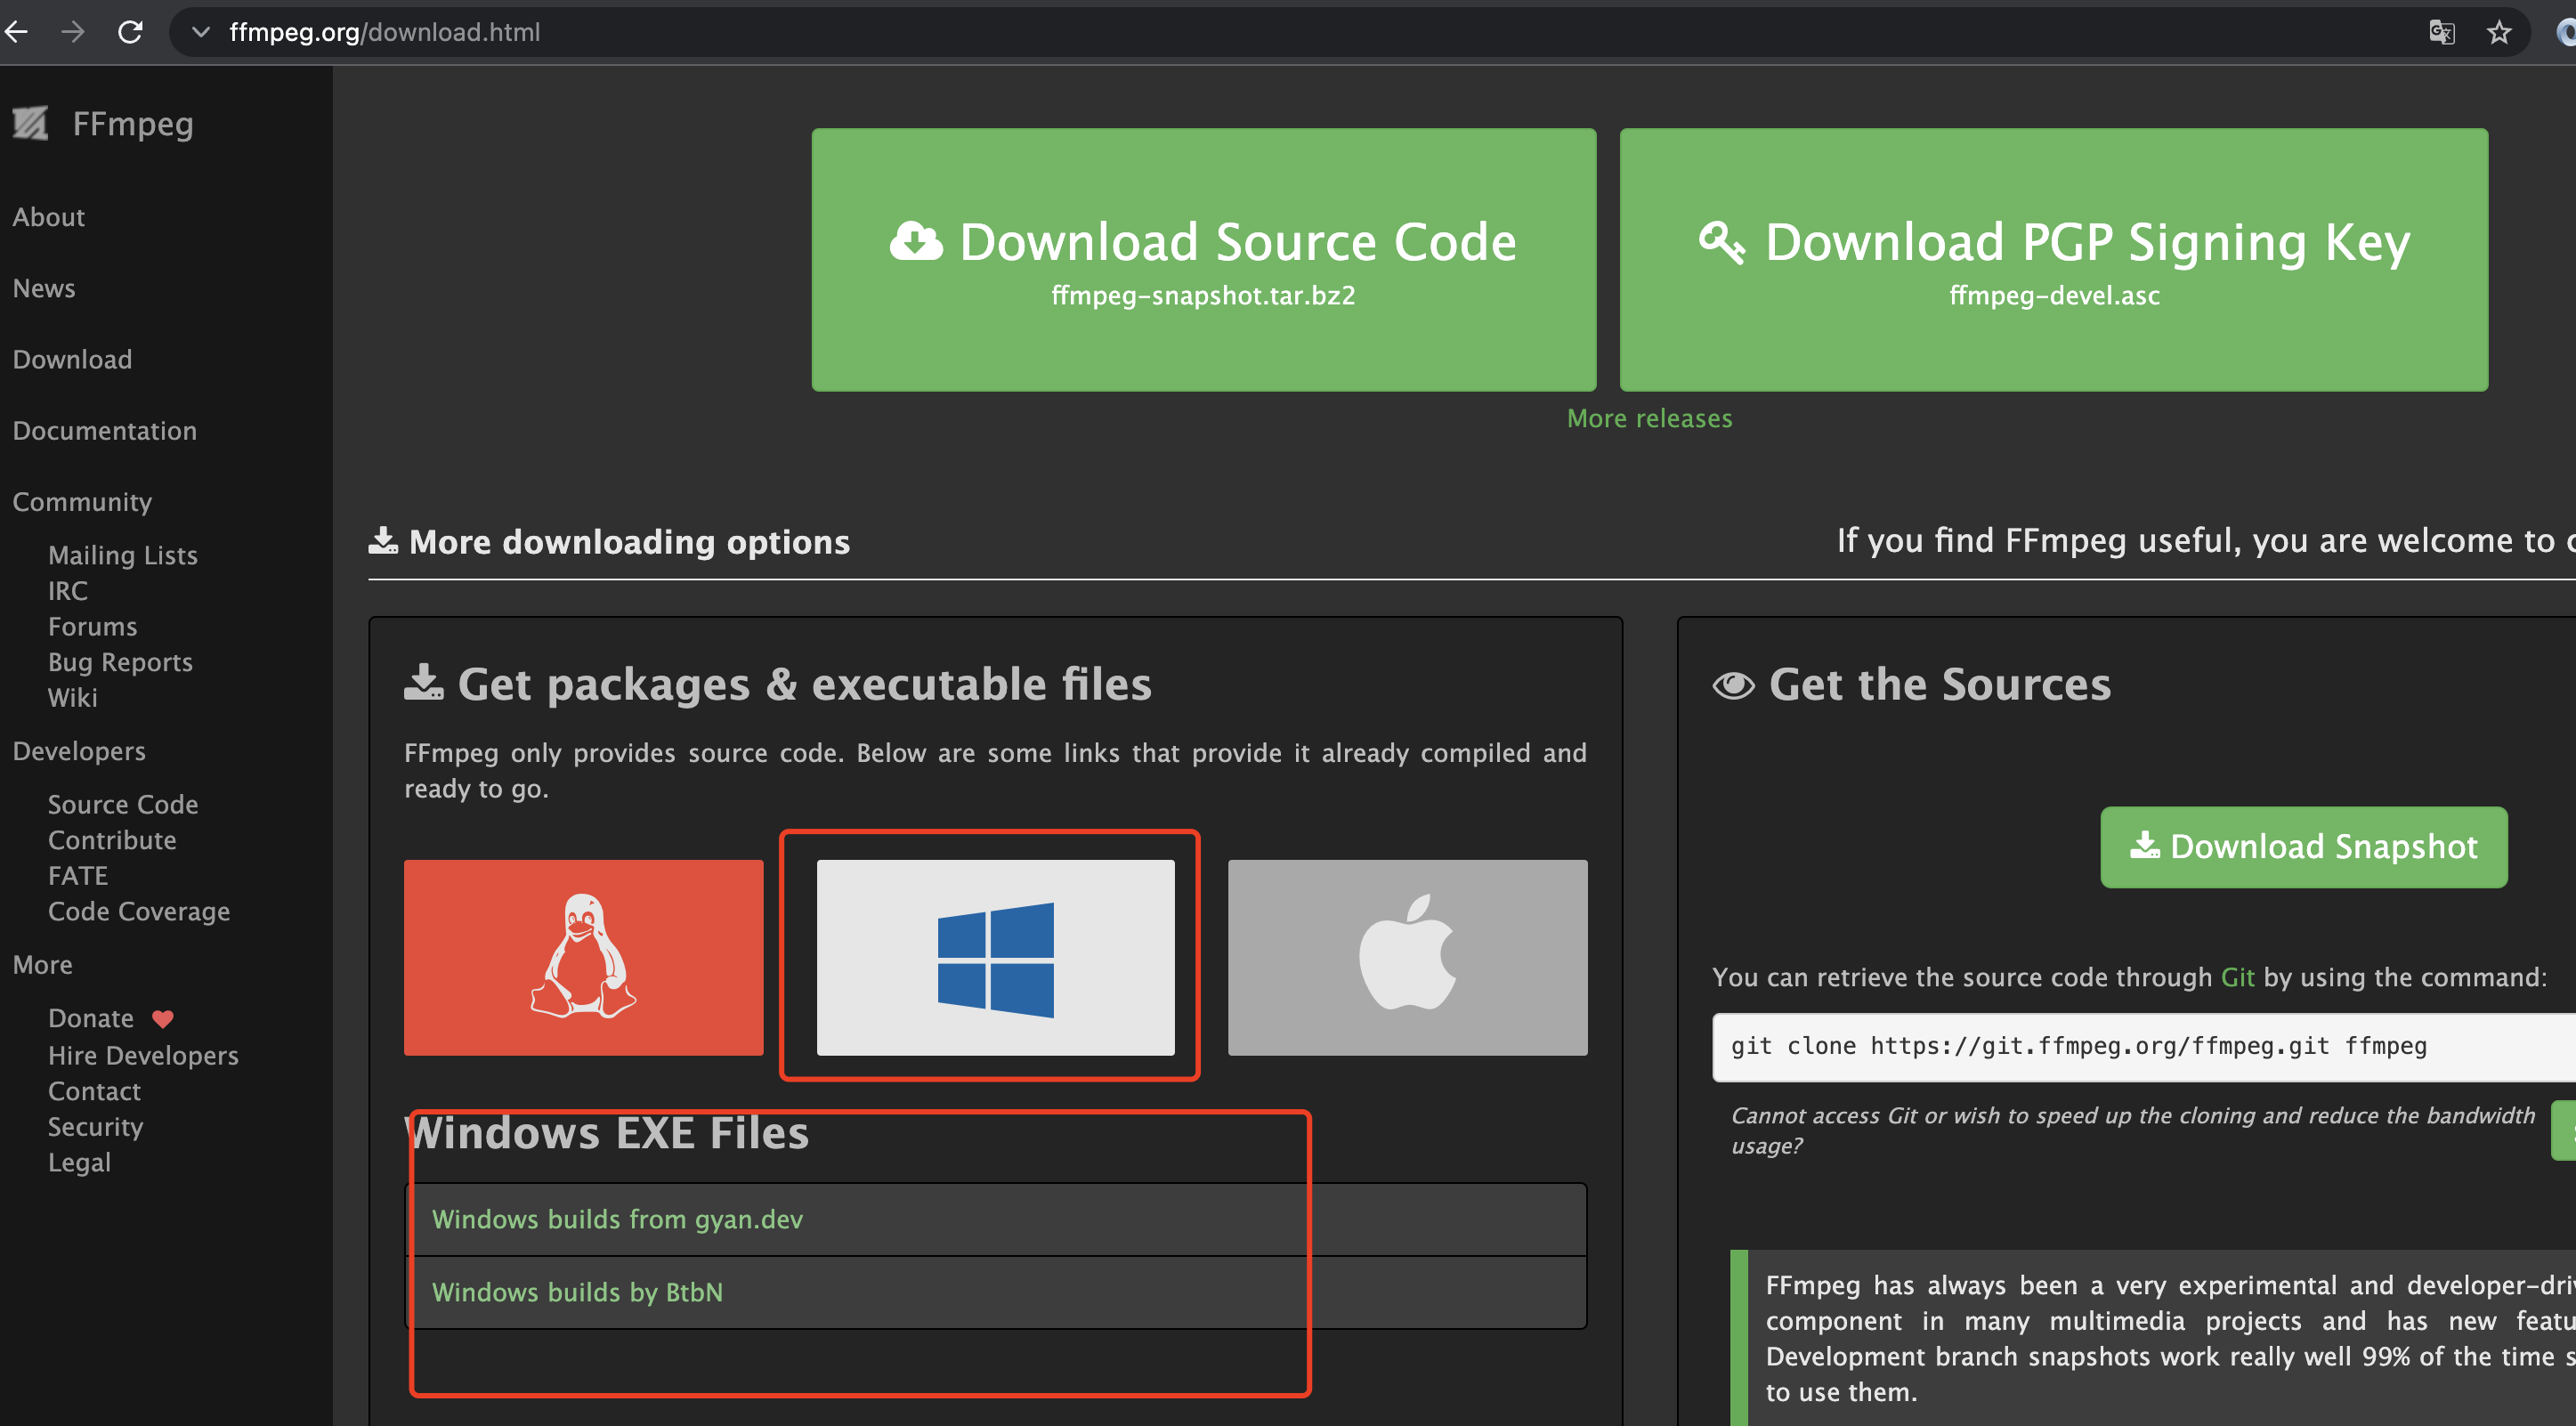Open the IRC link
This screenshot has width=2576, height=1426.
pyautogui.click(x=68, y=591)
